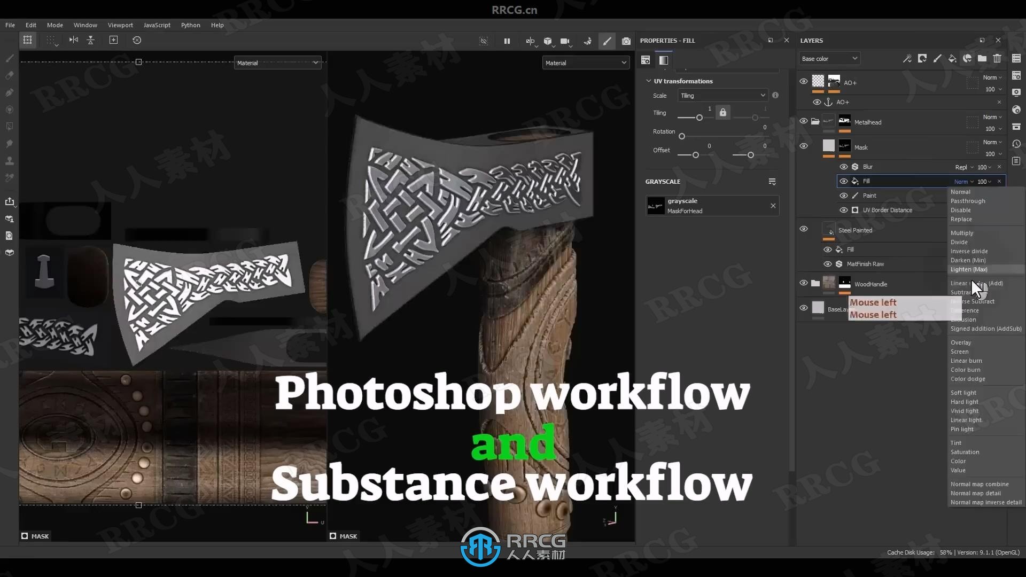Open the camera selection options

(x=565, y=41)
